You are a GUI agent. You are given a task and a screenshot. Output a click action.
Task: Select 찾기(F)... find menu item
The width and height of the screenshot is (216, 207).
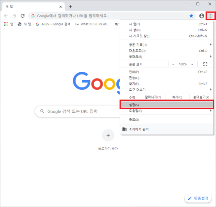pyautogui.click(x=167, y=84)
